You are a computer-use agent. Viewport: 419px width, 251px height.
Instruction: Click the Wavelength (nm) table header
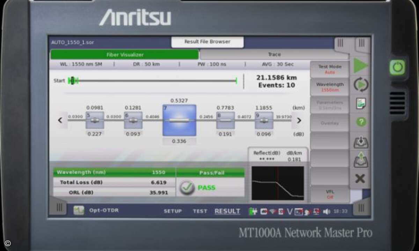pyautogui.click(x=81, y=172)
